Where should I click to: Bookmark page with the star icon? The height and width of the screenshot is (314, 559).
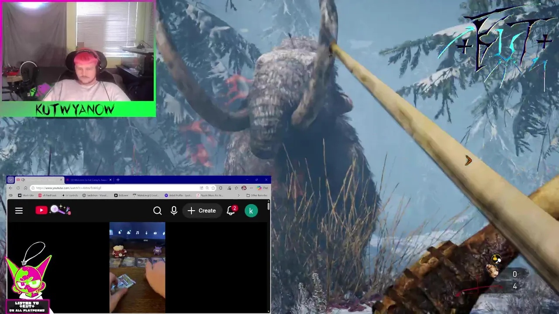pyautogui.click(x=213, y=188)
